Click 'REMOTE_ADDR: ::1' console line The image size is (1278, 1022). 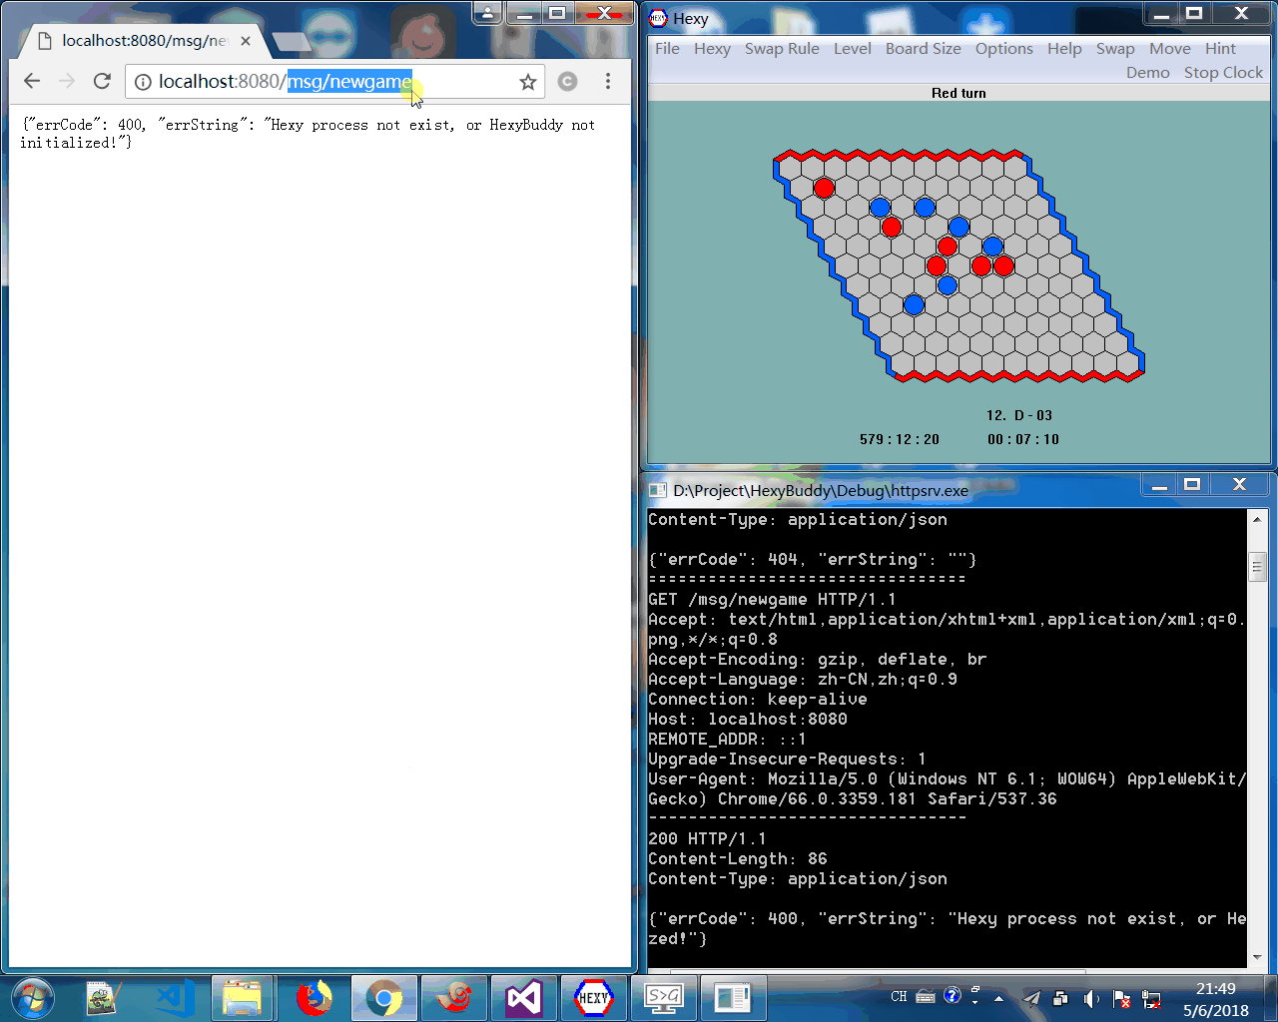click(x=727, y=739)
